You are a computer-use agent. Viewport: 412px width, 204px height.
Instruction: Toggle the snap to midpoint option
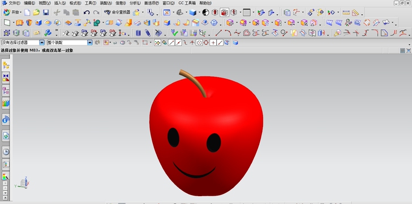(x=178, y=42)
